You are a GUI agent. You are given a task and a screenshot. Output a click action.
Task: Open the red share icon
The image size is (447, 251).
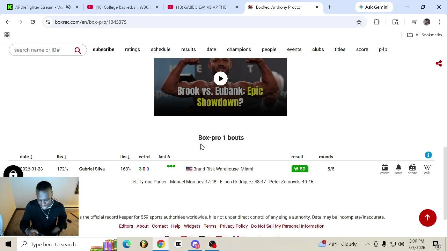click(x=439, y=63)
